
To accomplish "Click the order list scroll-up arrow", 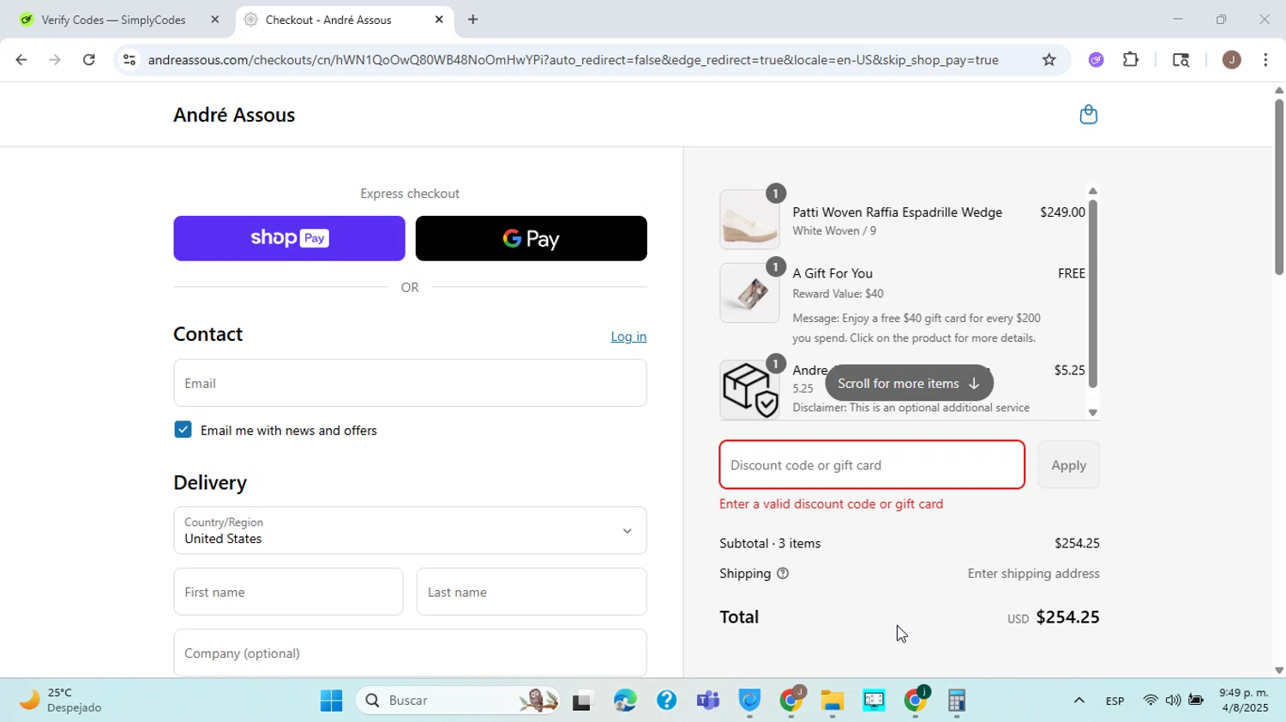I will 1092,190.
